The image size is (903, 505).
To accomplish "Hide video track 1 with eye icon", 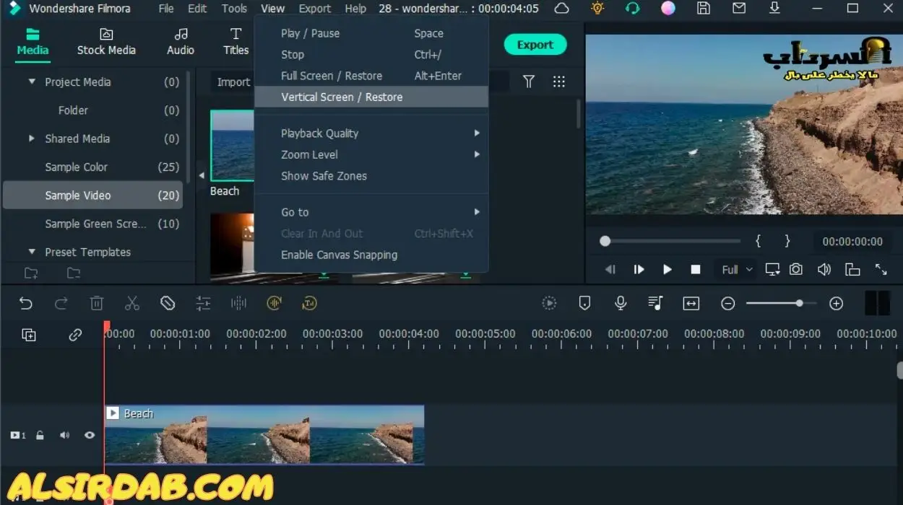I will (x=90, y=435).
